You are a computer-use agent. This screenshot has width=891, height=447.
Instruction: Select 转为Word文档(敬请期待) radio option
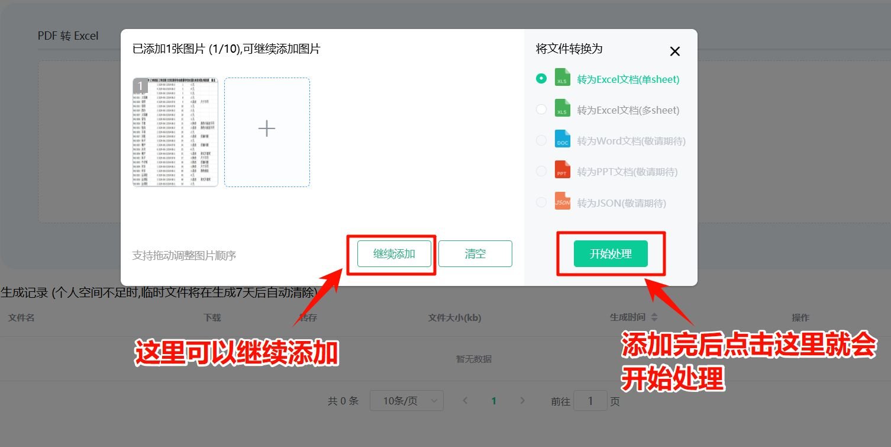541,140
